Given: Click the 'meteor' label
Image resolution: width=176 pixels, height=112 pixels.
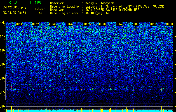Looking at the screenshot, I should tap(40, 9).
